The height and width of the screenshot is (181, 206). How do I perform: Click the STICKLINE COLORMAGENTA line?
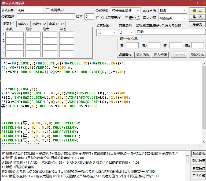[x=41, y=136]
